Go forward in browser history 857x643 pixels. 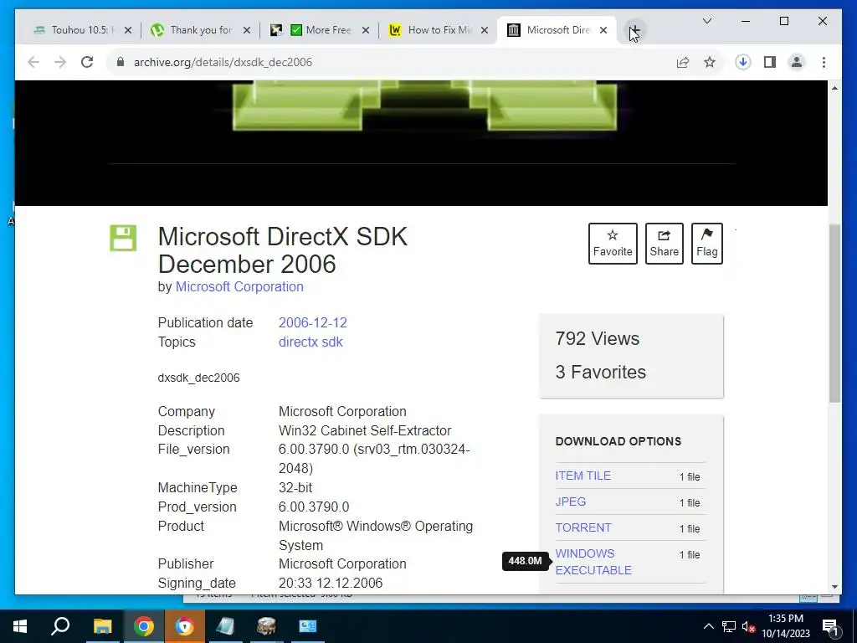click(x=60, y=62)
